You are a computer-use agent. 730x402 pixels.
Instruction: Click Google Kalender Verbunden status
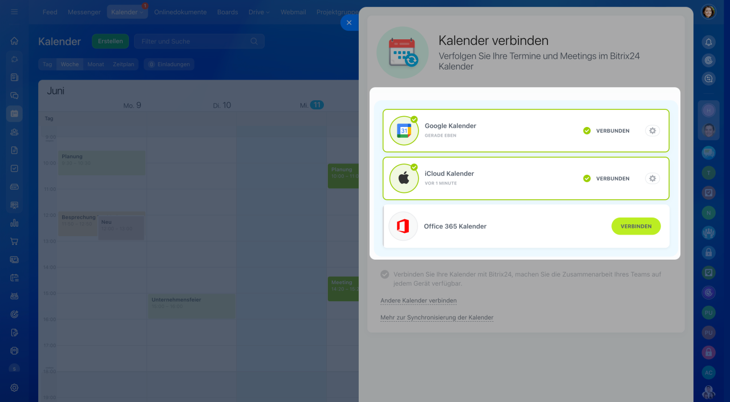606,131
